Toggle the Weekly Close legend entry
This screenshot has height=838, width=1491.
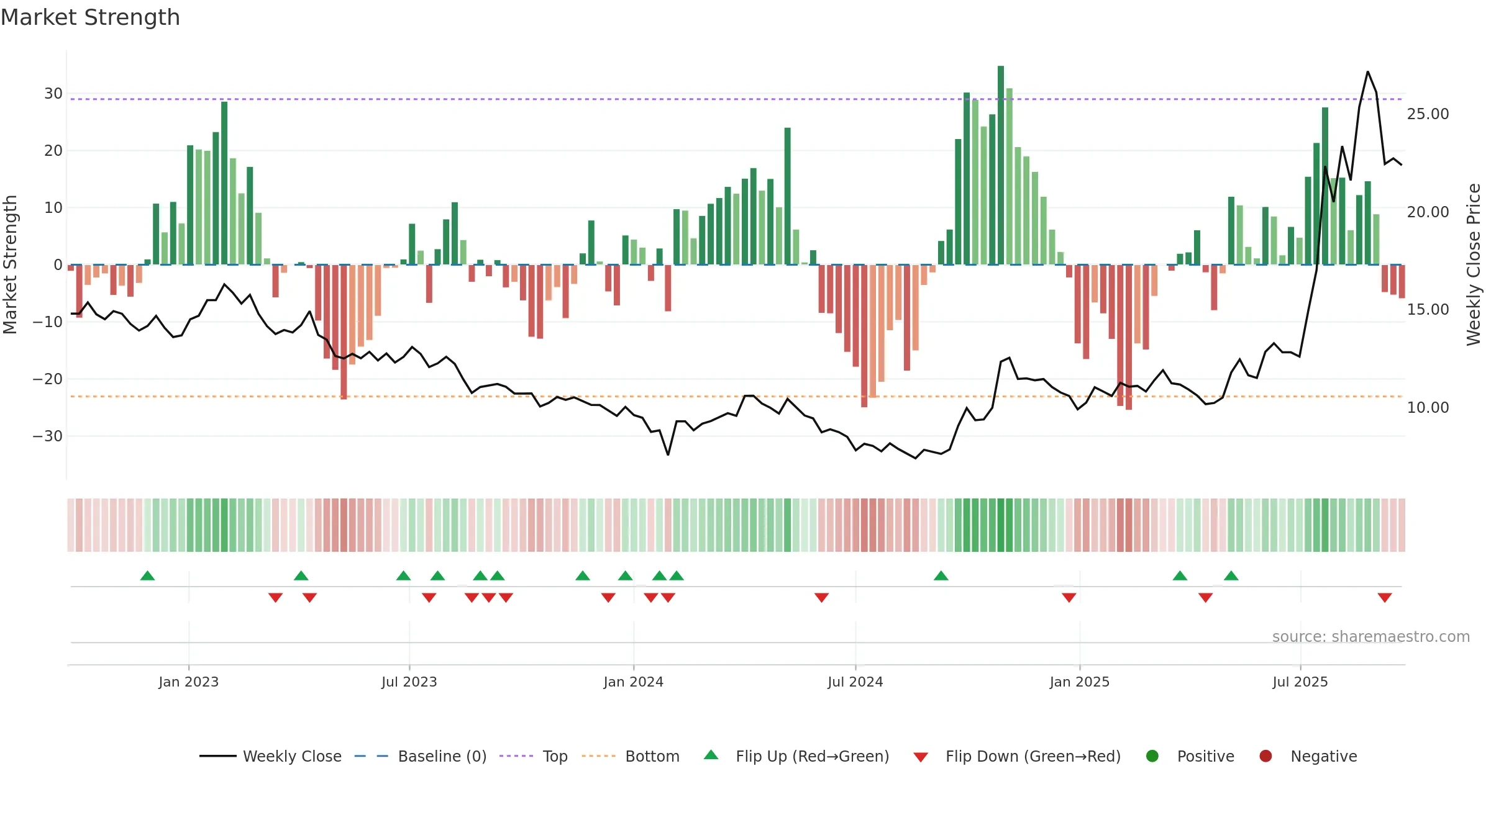pos(270,756)
